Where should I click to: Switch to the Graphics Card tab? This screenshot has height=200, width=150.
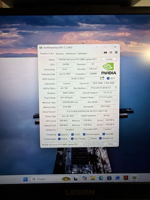(47, 53)
